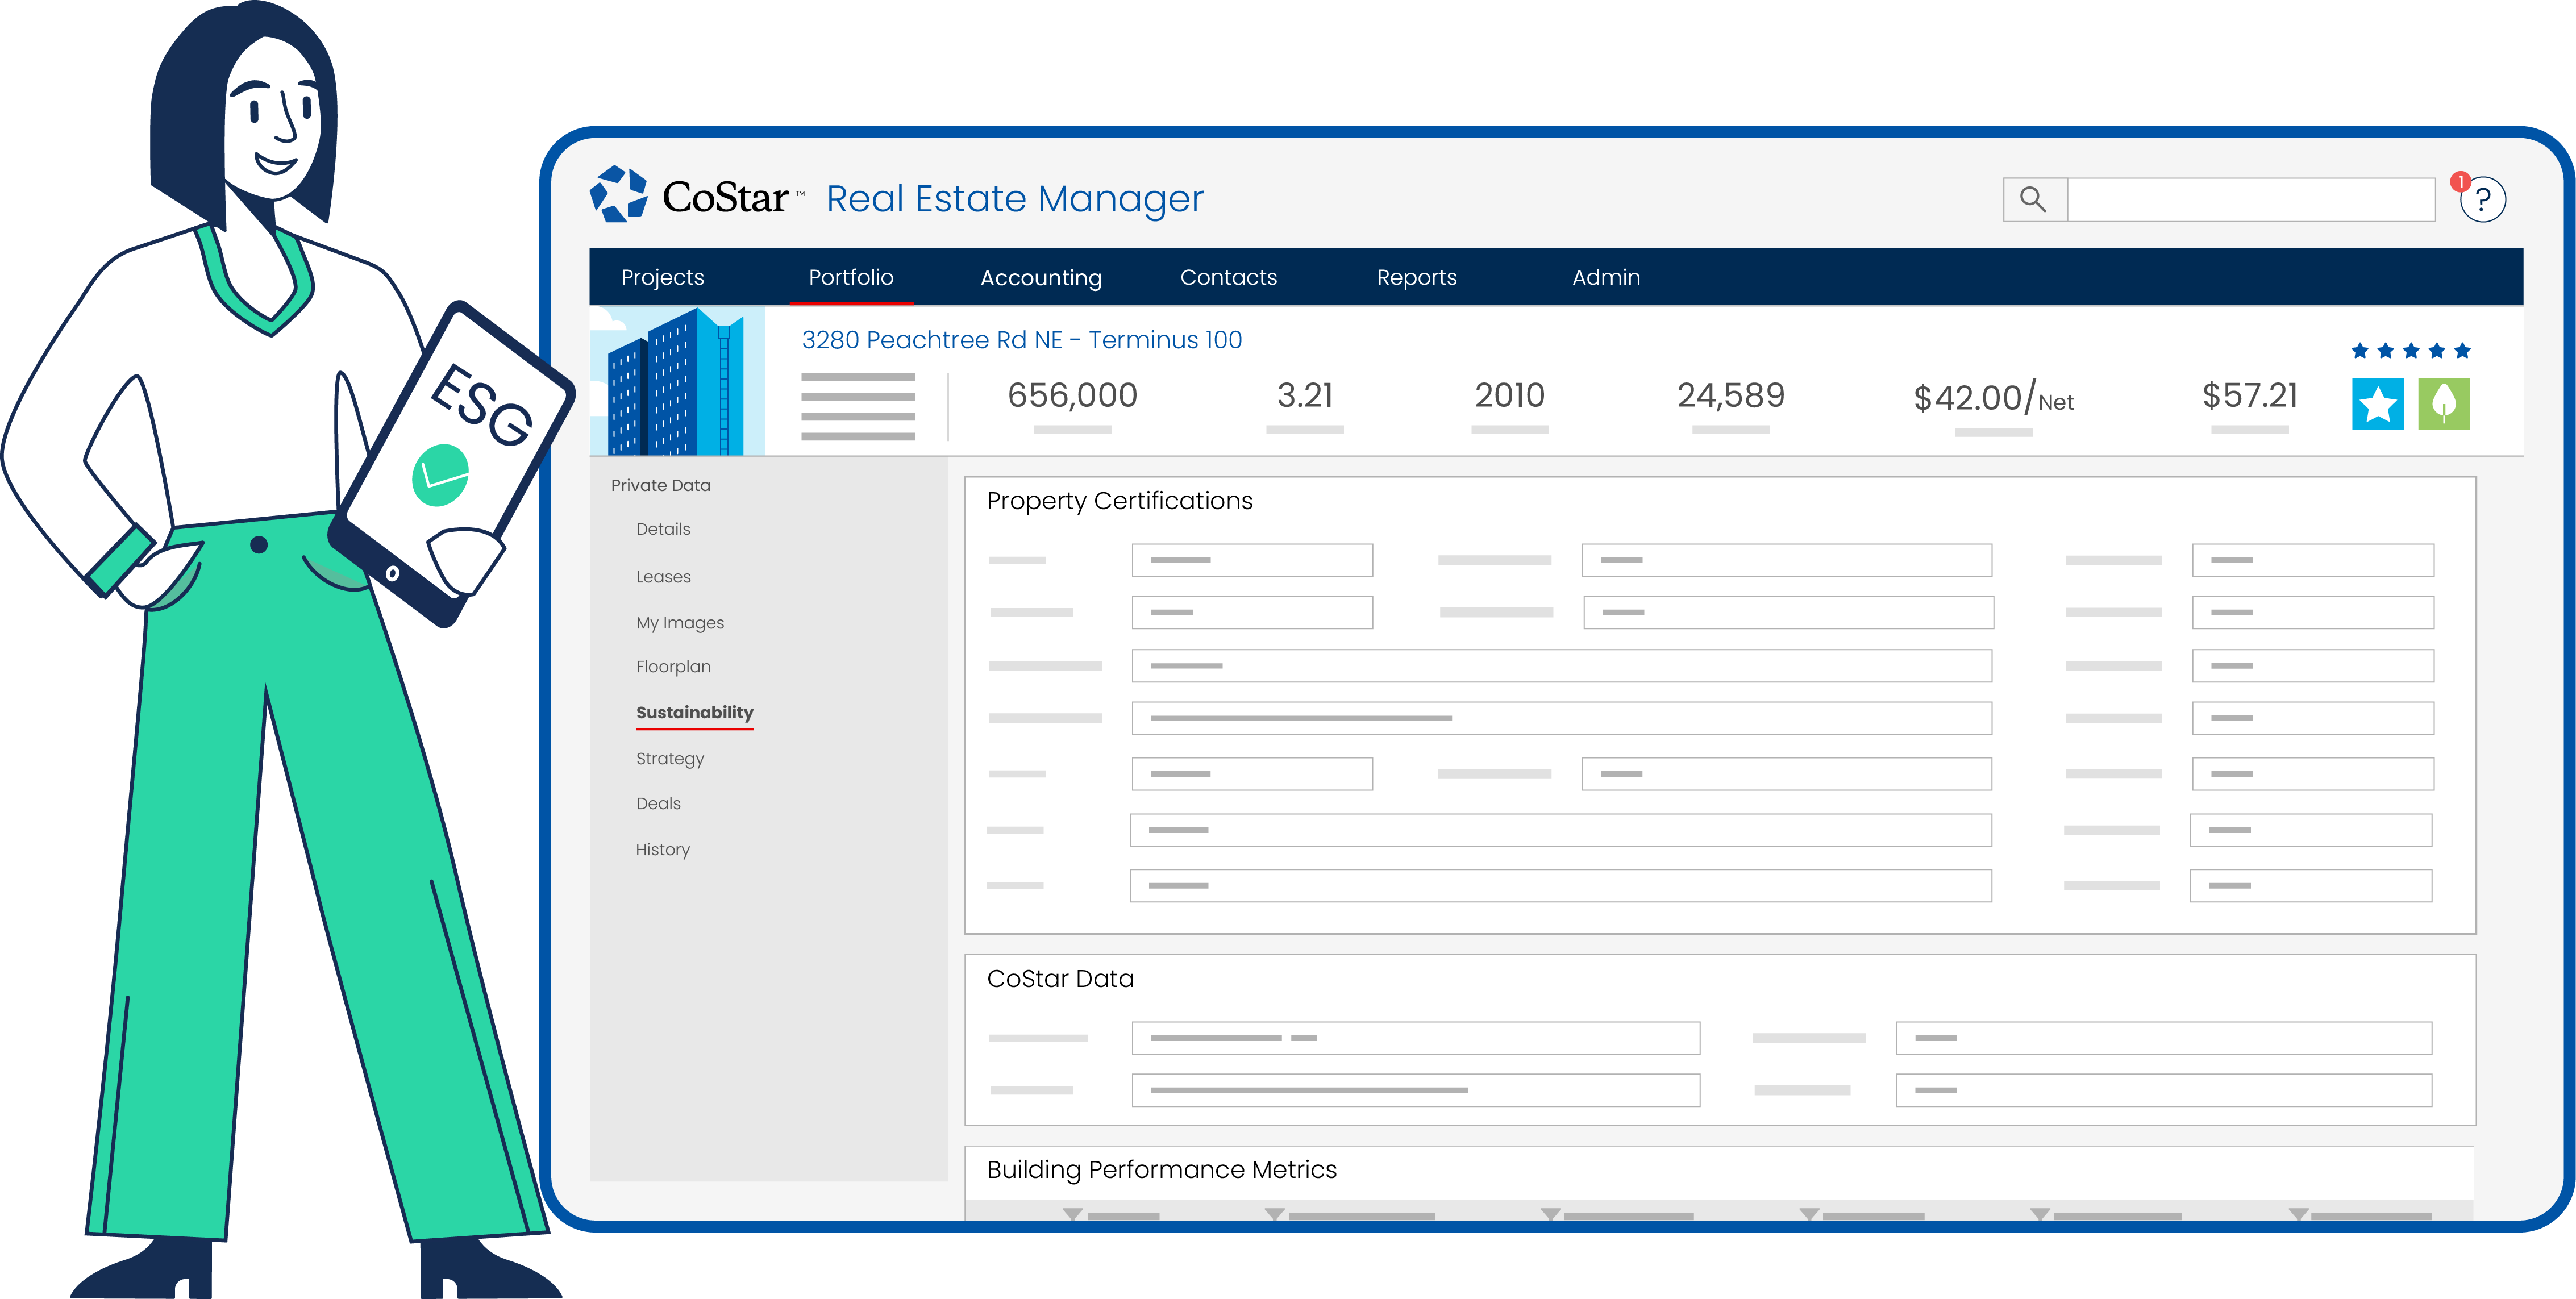Screen dimensions: 2576x1299
Task: Click inside the search input field
Action: [x=2250, y=199]
